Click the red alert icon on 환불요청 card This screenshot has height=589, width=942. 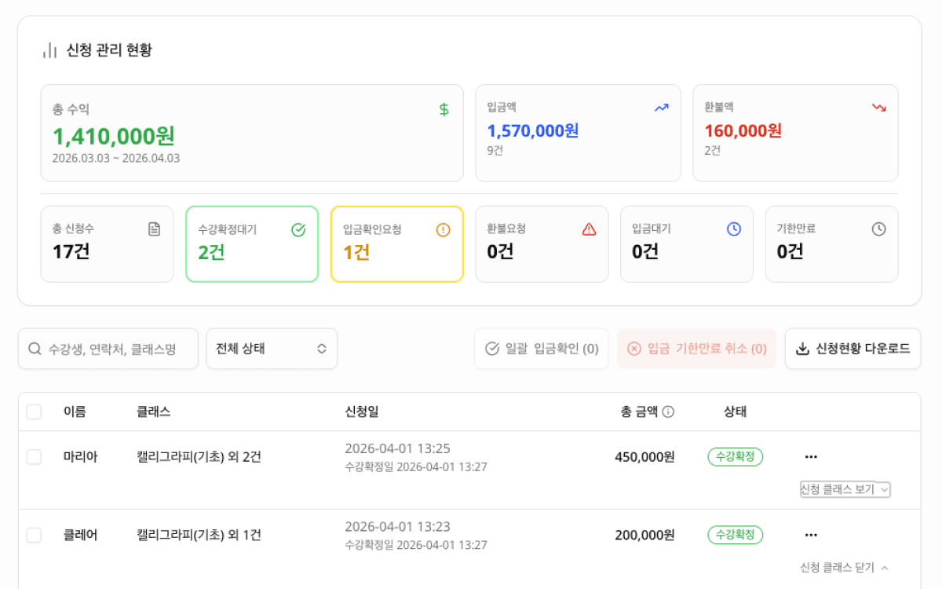[586, 229]
